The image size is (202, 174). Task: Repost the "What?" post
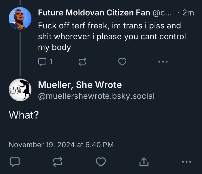57,162
